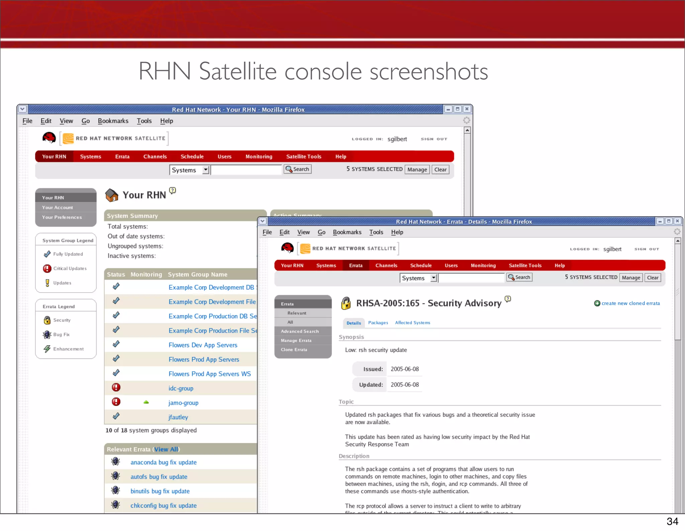The height and width of the screenshot is (531, 685).
Task: Click Manage button in Your RHN window
Action: pos(417,170)
